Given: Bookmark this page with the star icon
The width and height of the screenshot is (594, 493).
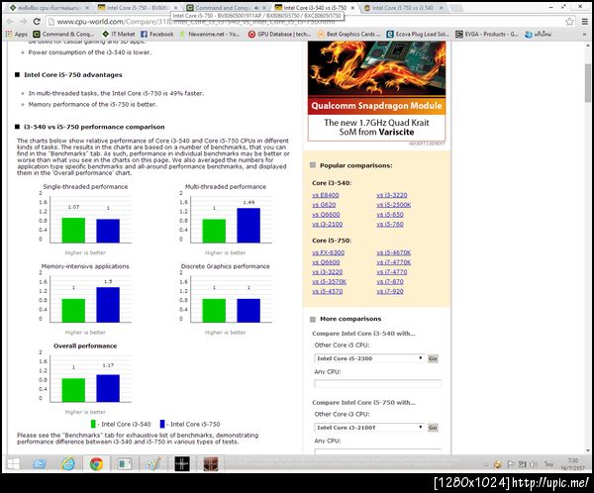Looking at the screenshot, I should (x=569, y=22).
